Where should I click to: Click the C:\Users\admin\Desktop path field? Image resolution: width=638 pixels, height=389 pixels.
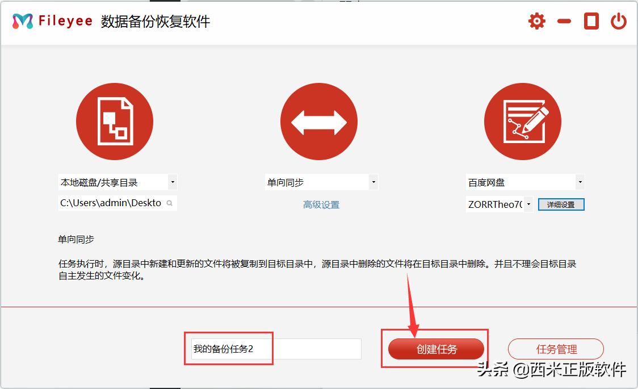pos(108,202)
